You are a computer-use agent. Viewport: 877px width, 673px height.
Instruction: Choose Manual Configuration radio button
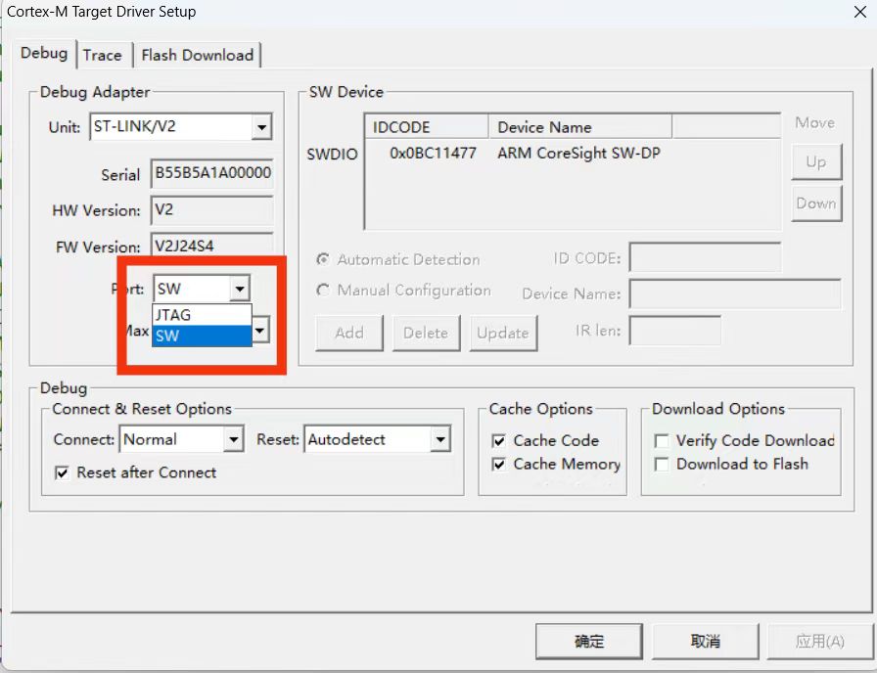point(322,291)
